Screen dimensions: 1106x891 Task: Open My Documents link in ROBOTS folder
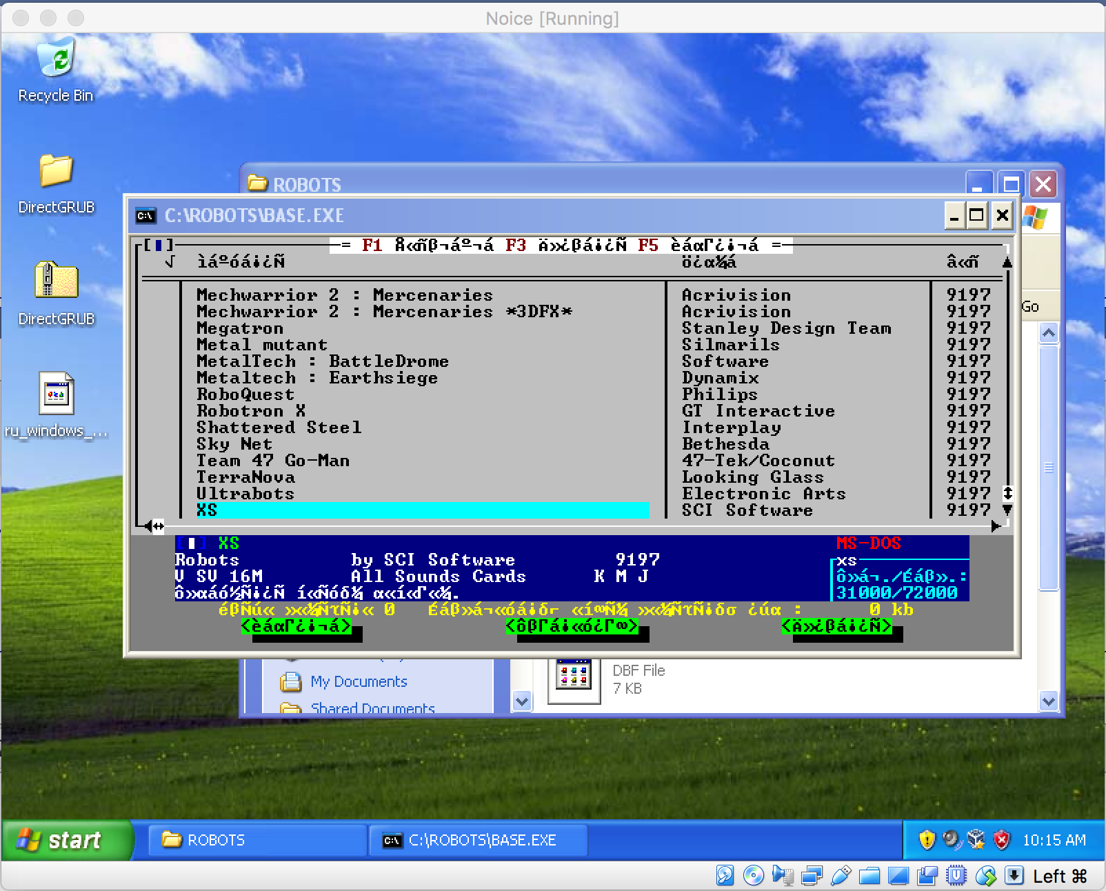[359, 681]
